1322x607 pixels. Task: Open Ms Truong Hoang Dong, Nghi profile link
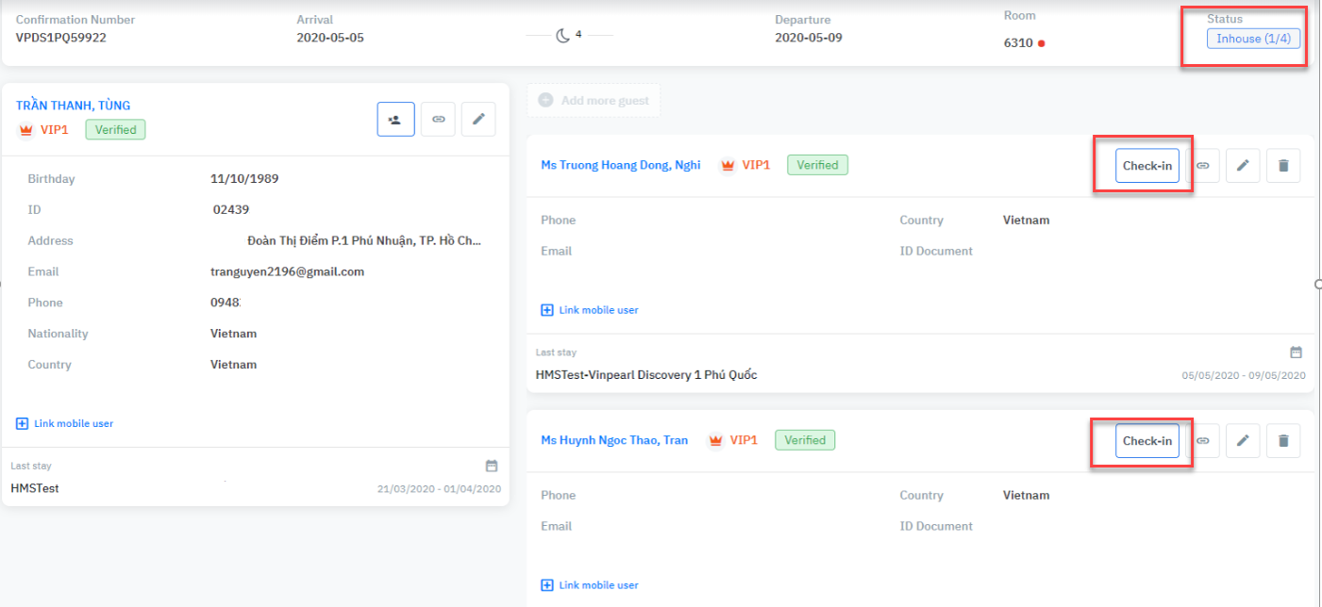620,165
